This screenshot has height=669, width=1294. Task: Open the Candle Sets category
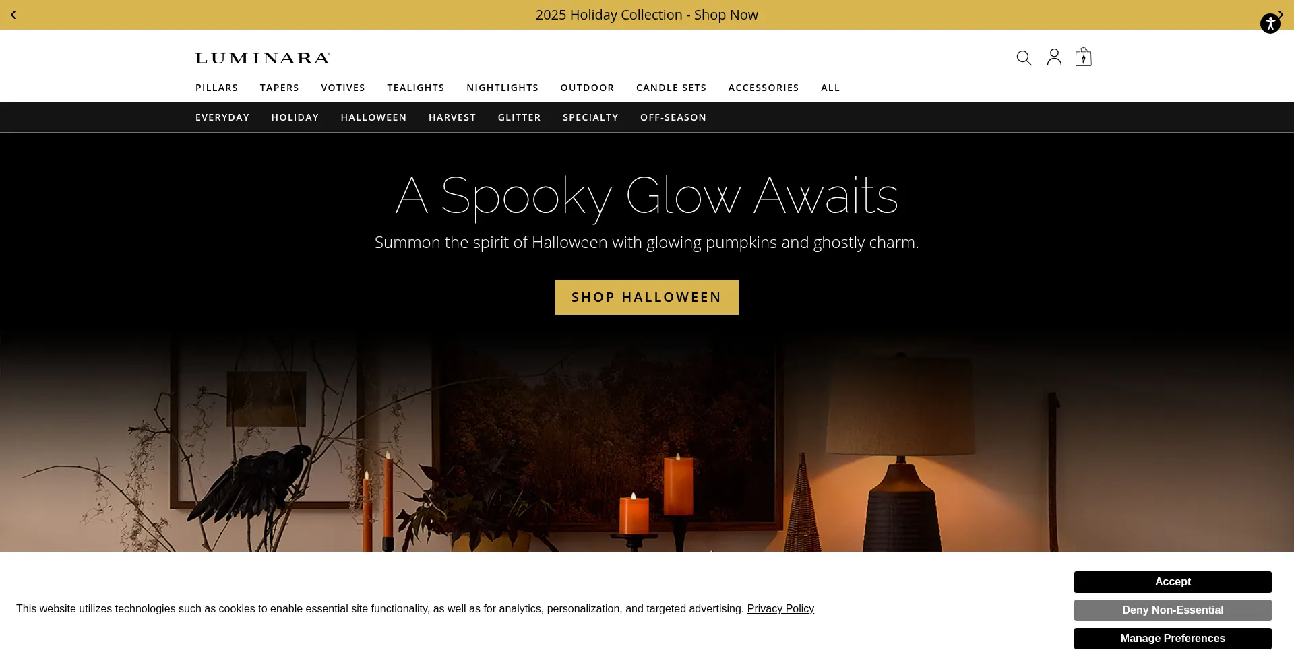click(671, 88)
